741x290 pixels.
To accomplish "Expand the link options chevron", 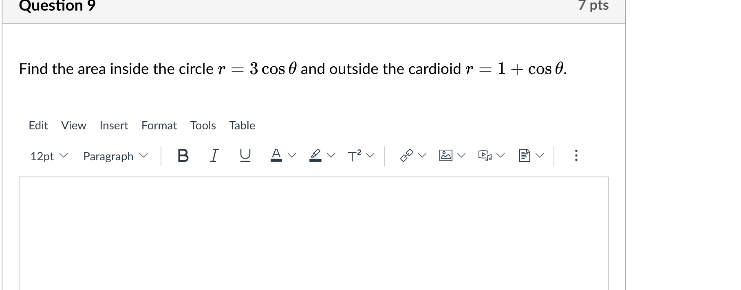I will pos(422,156).
